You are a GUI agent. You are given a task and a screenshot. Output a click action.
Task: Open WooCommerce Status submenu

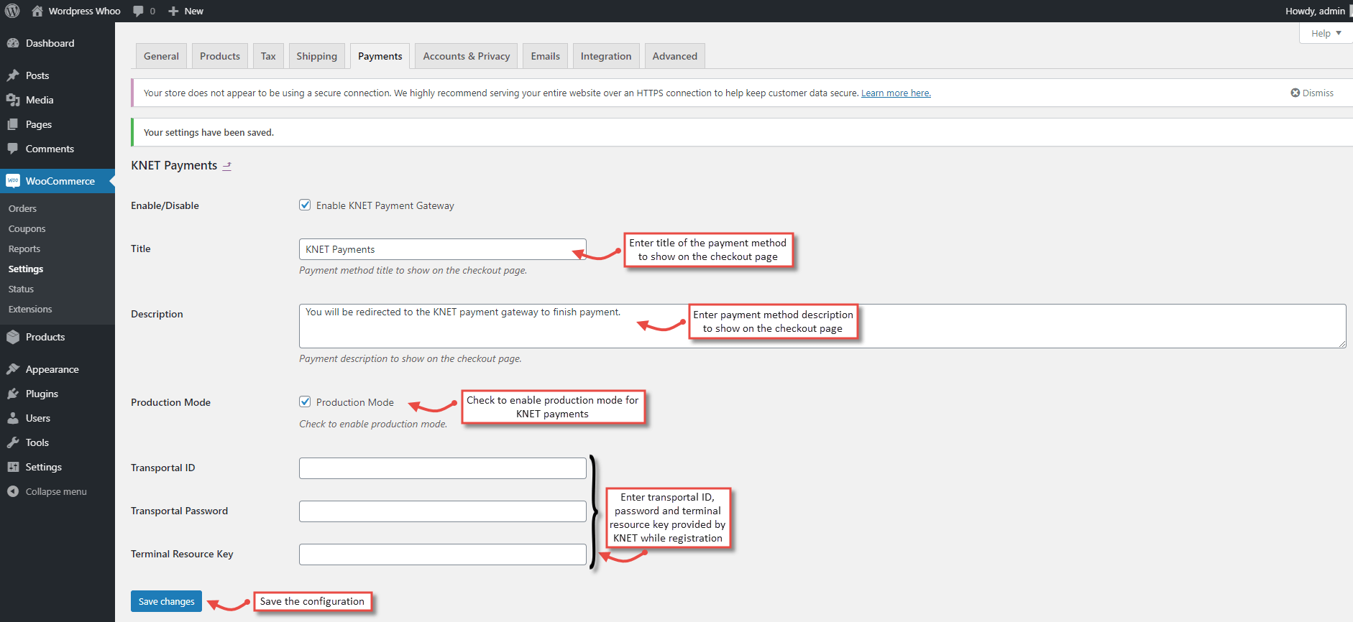pos(21,289)
